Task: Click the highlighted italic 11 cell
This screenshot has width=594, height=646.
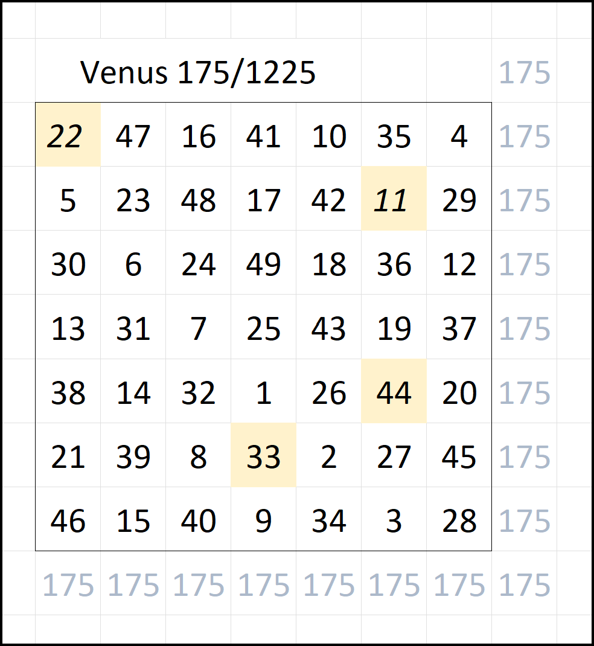Action: (x=394, y=199)
